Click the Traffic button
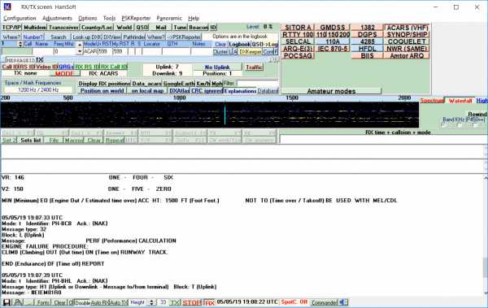The image size is (488, 308). point(254,67)
